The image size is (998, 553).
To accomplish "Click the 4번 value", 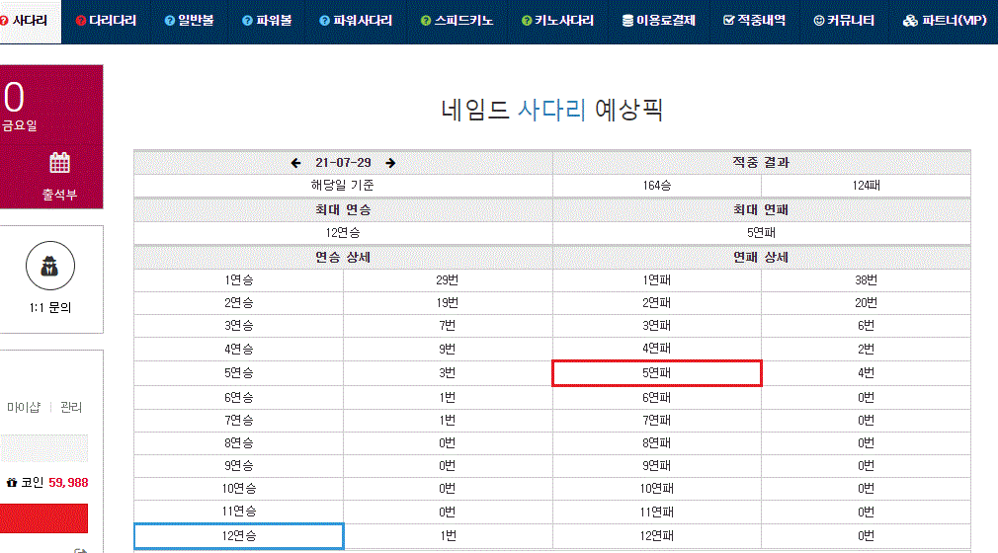I will coord(866,373).
